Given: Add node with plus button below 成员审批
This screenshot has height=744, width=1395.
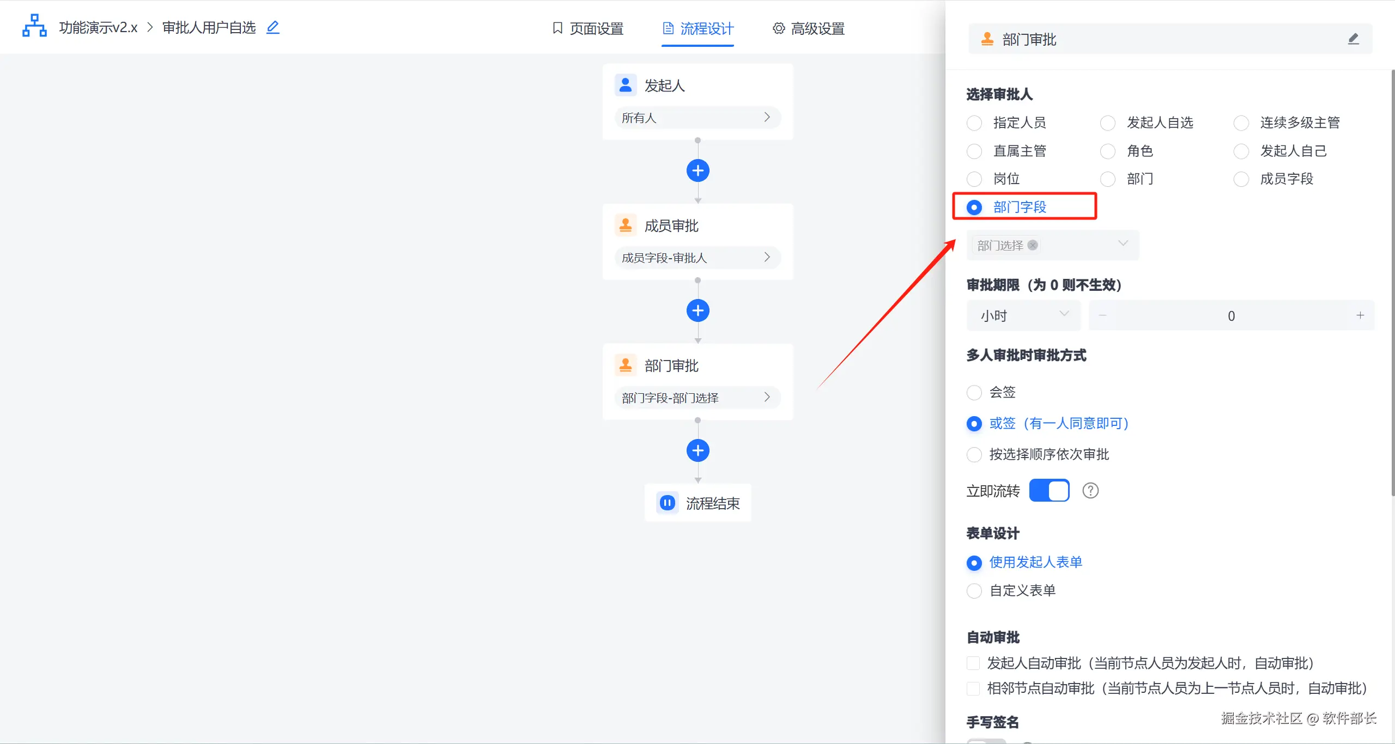Looking at the screenshot, I should [697, 310].
